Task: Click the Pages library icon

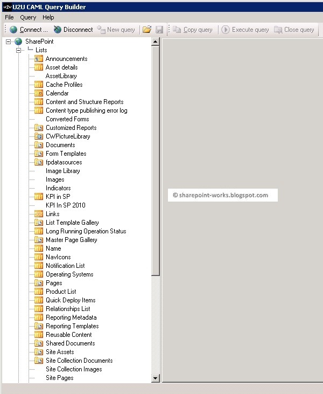Action: click(39, 283)
